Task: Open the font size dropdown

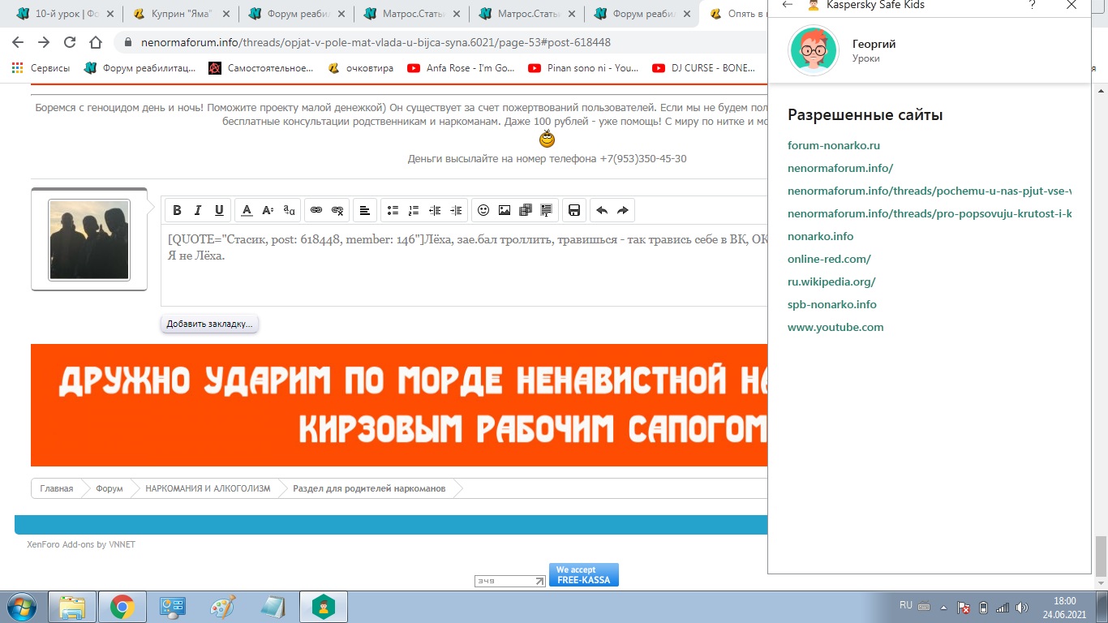Action: click(x=268, y=211)
